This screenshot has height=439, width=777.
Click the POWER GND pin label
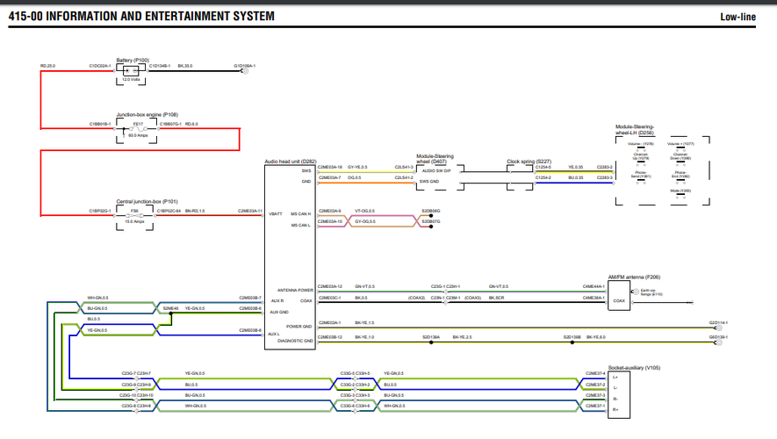coord(299,327)
